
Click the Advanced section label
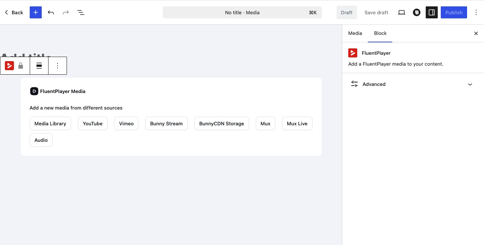[374, 84]
